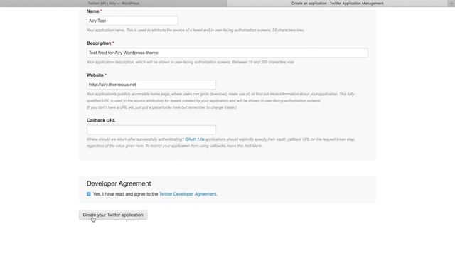The height and width of the screenshot is (256, 455).
Task: Click 'Yes, I have read and agree' text
Action: pos(125,194)
